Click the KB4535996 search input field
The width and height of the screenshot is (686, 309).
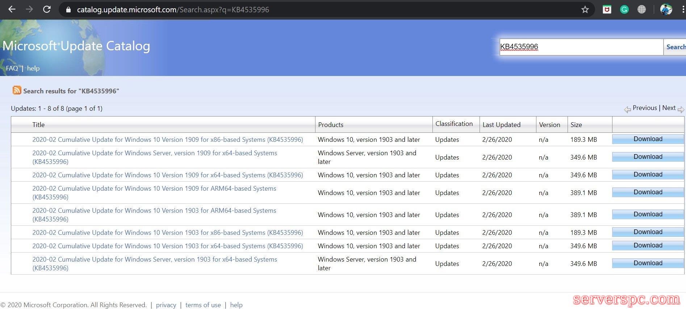(x=581, y=47)
